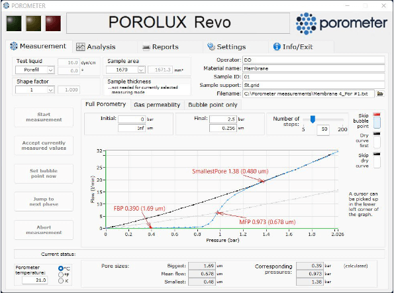The image size is (394, 293).
Task: Click the Smallest pore size 0.48 value
Action: click(201, 282)
